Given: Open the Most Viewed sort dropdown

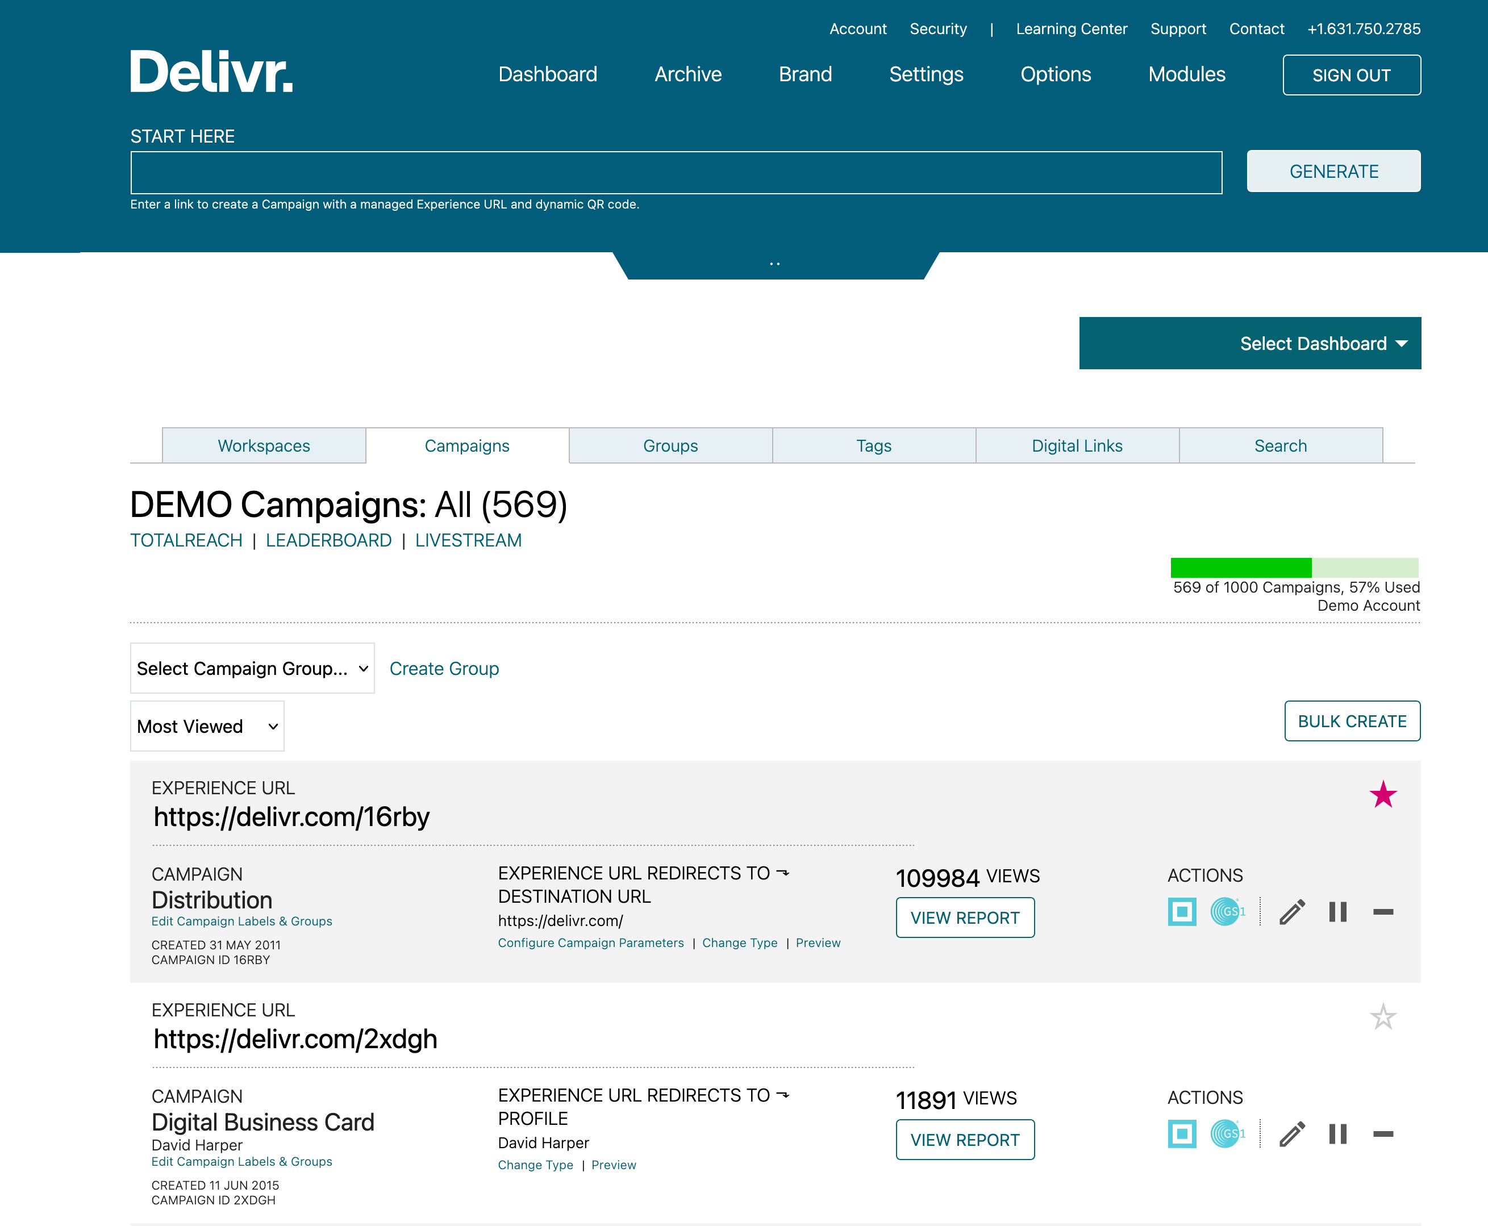Looking at the screenshot, I should pos(206,726).
